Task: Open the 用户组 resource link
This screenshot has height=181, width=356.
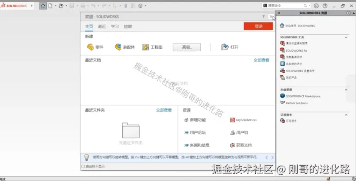Action: pos(239,133)
